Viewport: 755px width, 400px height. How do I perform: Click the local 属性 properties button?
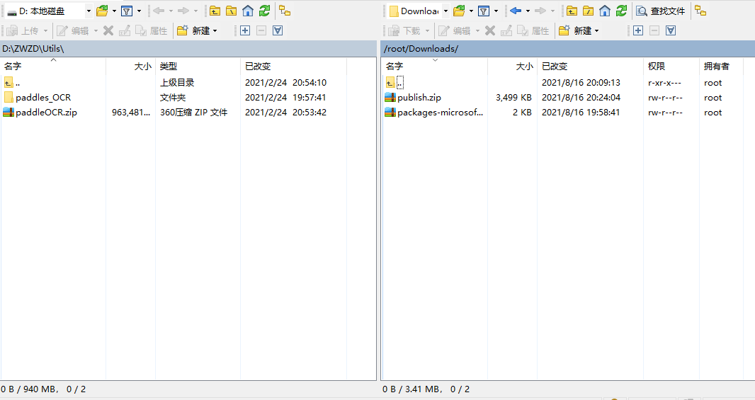[x=151, y=31]
